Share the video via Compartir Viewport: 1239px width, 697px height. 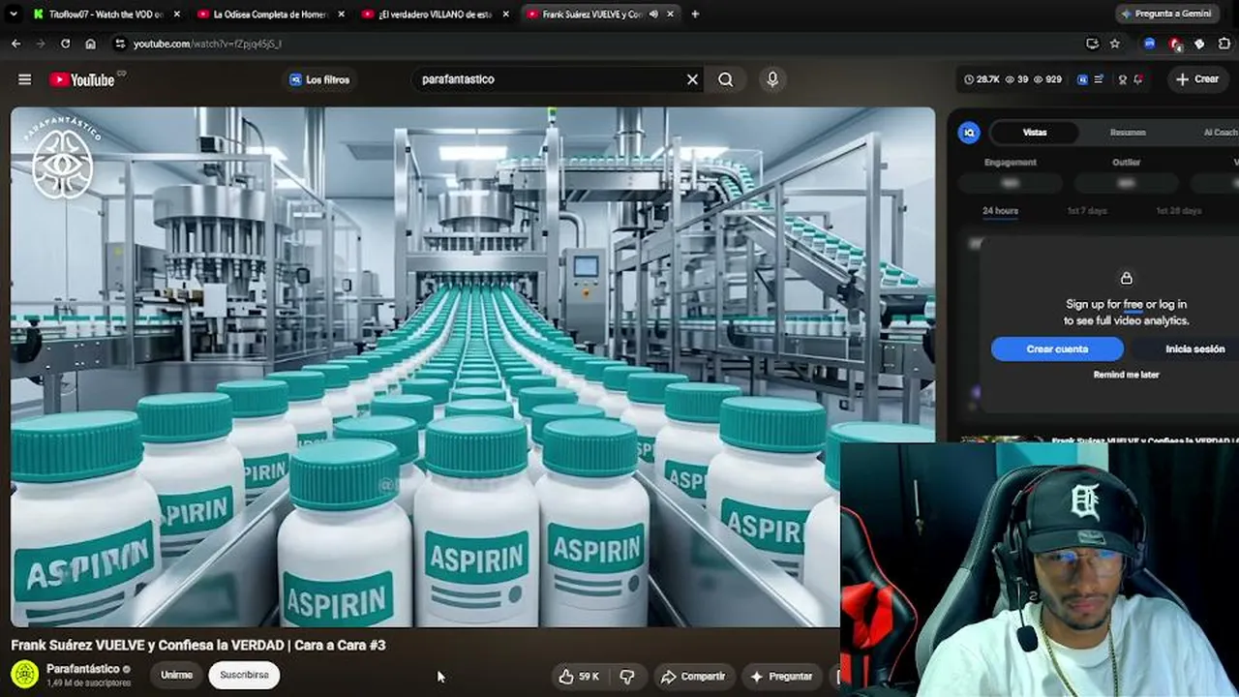pos(692,676)
